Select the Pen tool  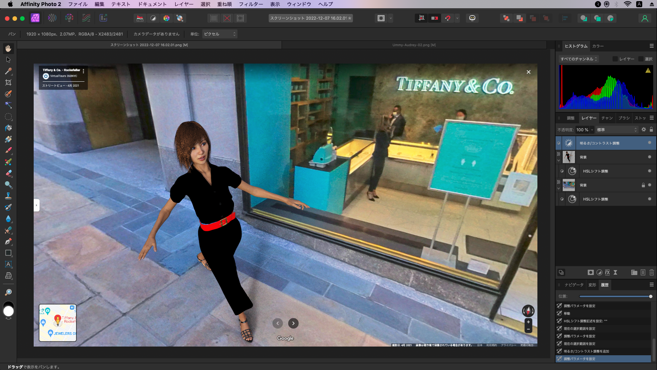[8, 241]
